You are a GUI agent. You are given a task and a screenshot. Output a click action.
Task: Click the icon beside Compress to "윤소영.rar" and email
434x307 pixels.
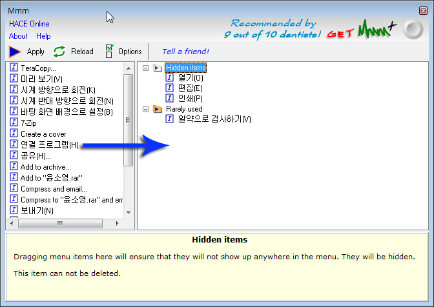[x=14, y=199]
